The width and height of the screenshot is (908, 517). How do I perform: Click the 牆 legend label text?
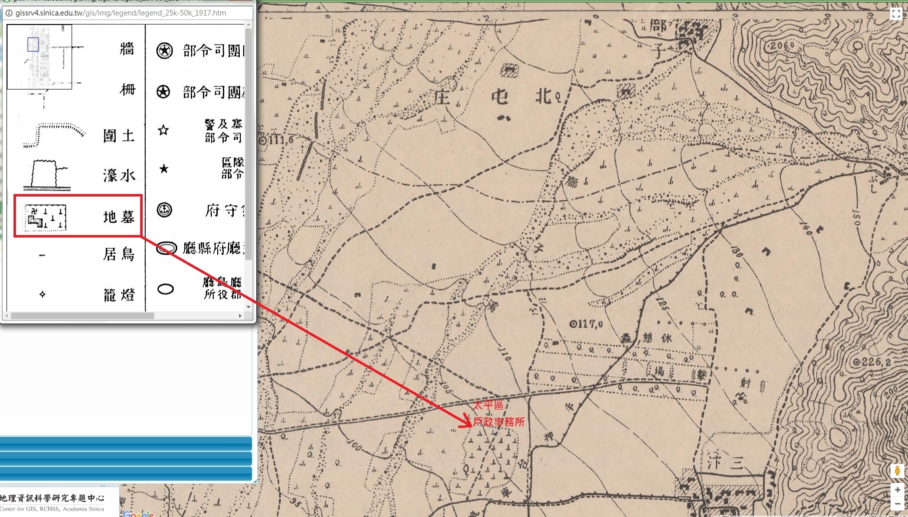click(127, 48)
